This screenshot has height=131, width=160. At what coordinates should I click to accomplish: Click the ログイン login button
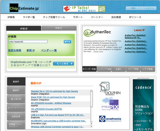(x=150, y=8)
